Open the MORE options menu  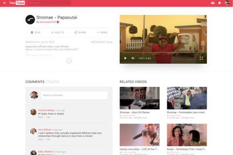tap(102, 32)
